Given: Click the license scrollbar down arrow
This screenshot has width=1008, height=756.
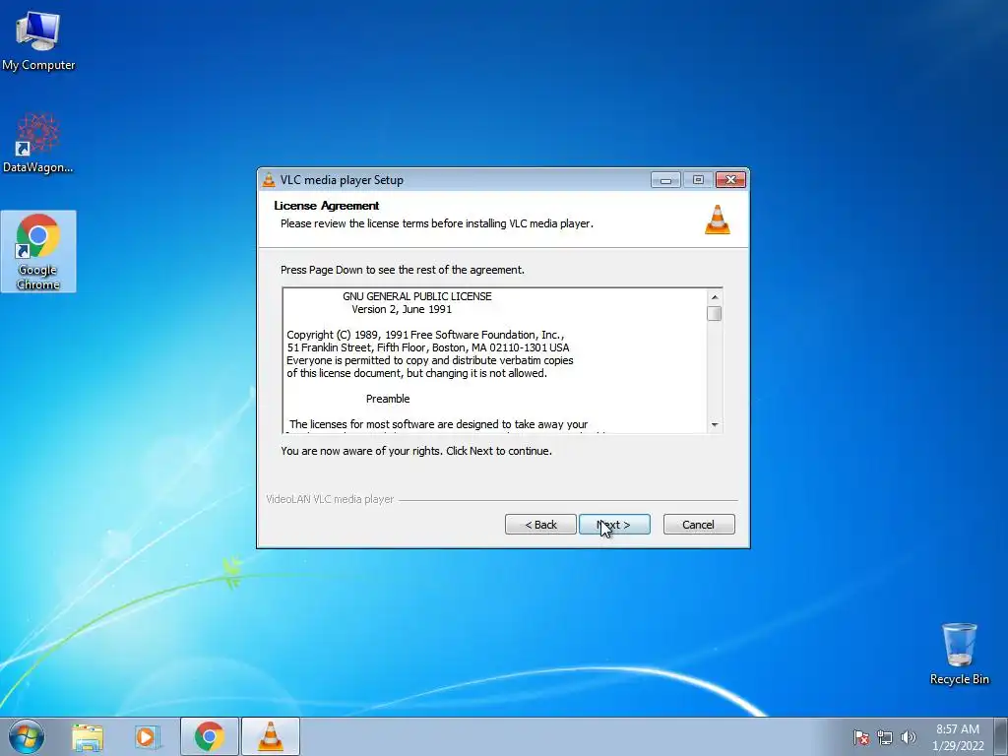Looking at the screenshot, I should (715, 425).
